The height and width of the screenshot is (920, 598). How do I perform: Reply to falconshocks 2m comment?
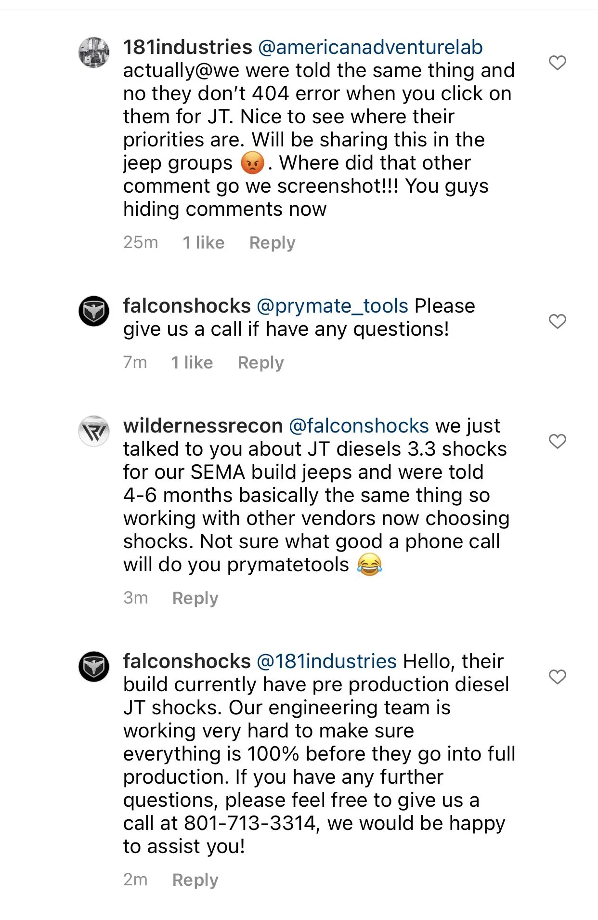tap(195, 880)
